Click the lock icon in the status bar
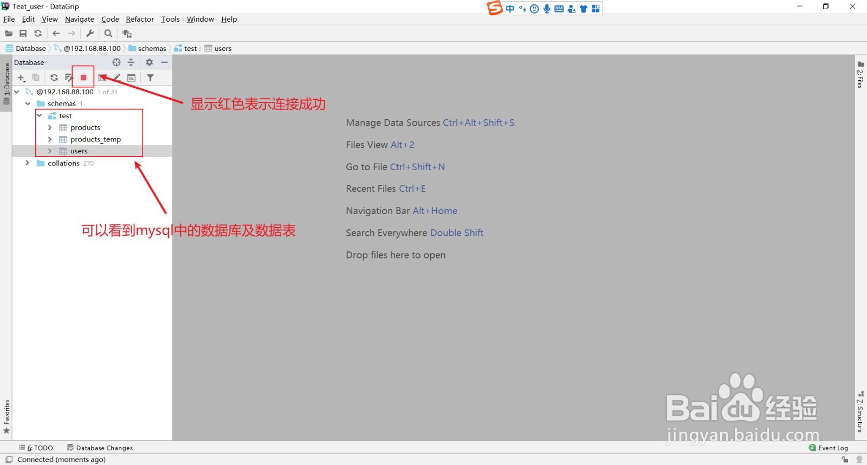This screenshot has width=867, height=465. coord(845,460)
